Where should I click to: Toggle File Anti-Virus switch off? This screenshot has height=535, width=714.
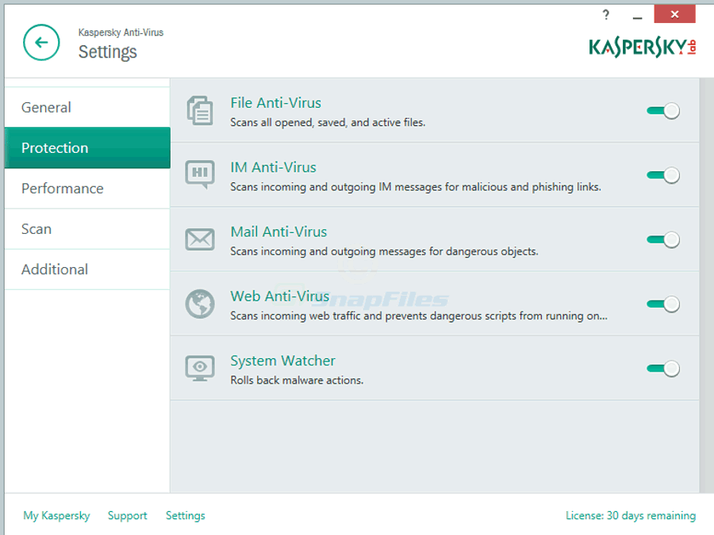coord(663,110)
